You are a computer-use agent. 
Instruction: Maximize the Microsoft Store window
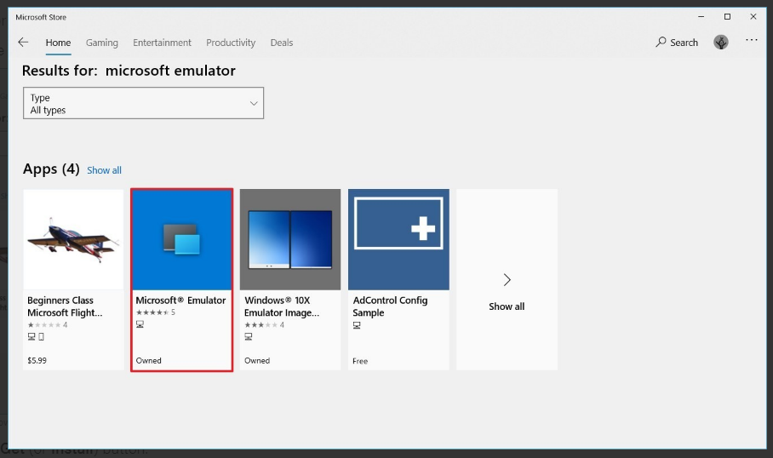click(727, 17)
